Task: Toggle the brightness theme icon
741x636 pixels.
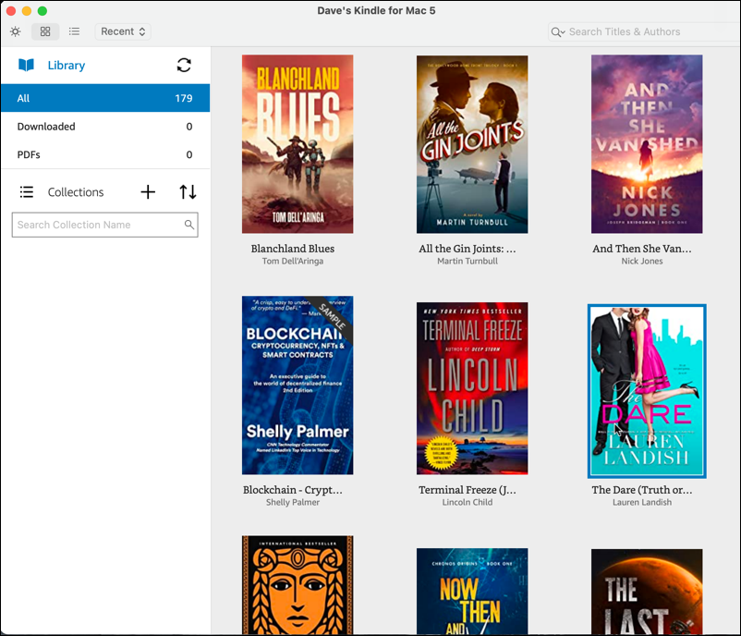Action: [15, 31]
